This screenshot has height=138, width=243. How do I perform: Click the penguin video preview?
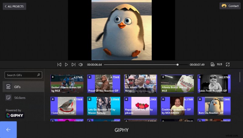[x=122, y=30]
